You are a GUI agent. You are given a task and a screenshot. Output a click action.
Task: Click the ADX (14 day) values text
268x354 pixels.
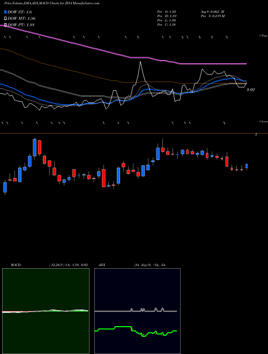pos(150,265)
